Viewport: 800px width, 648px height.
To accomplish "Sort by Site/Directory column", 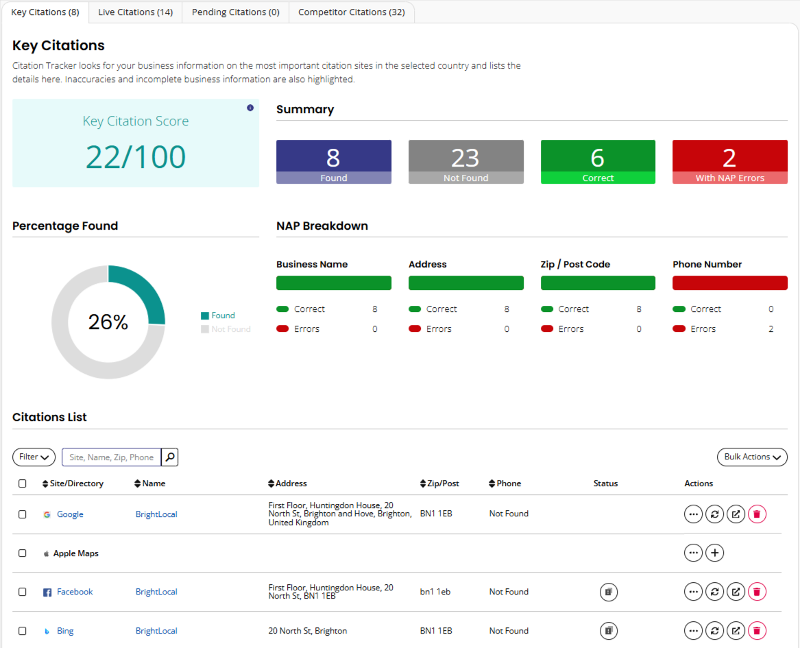I will tap(73, 483).
